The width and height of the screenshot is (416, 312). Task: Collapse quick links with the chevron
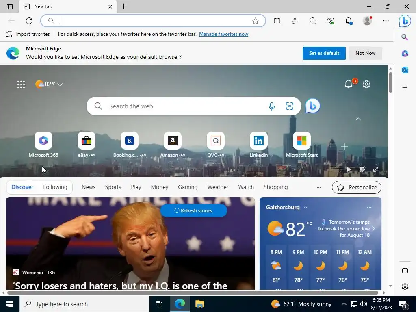pos(358,119)
